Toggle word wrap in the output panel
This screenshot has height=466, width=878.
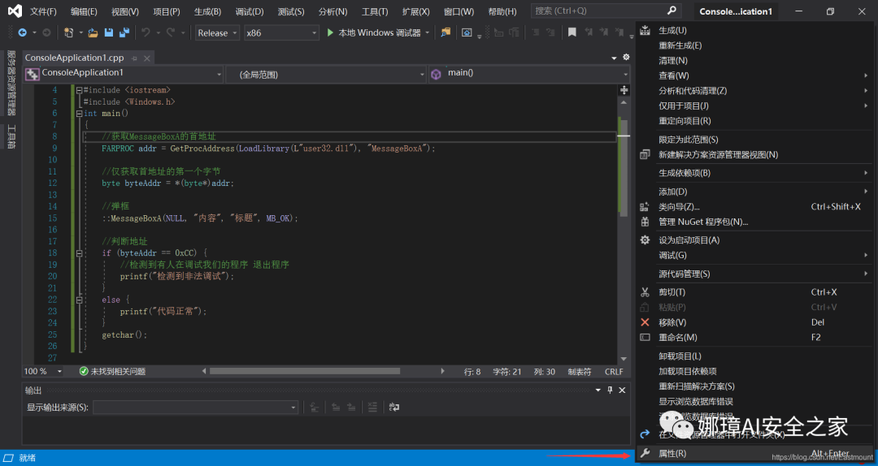(x=394, y=407)
